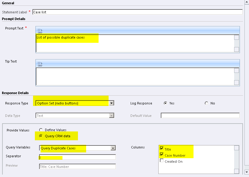Open the Data Type dropdown
Viewport: 249px width, 177px height.
pos(112,115)
